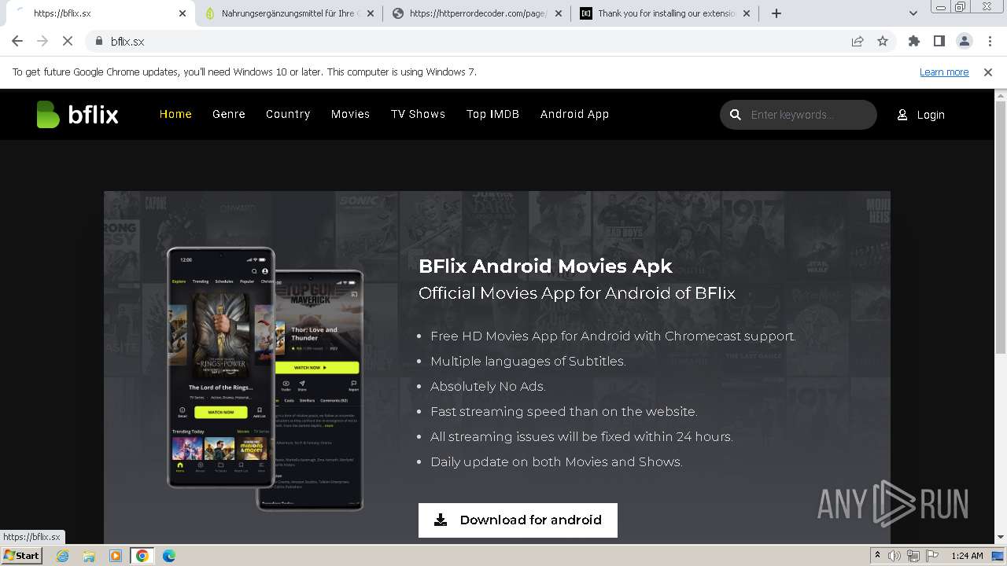
Task: Close the bflix.sx tab
Action: 183,13
